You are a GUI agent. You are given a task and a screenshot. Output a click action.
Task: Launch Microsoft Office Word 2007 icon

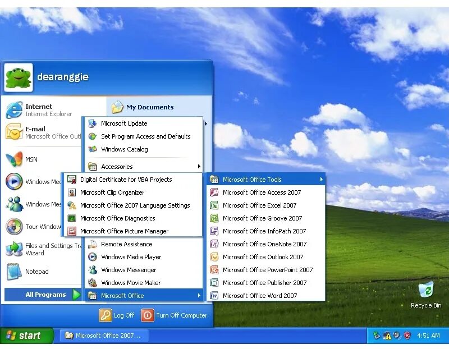(214, 296)
